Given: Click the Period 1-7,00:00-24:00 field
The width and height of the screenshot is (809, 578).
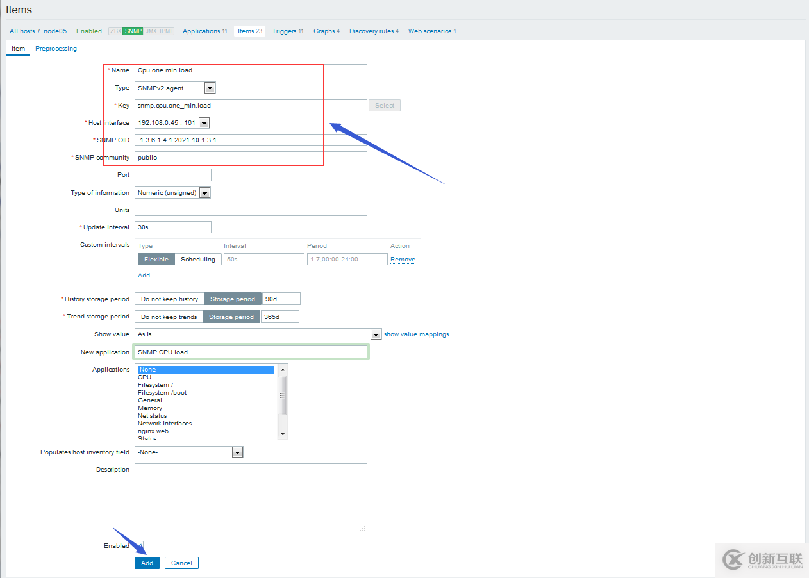Looking at the screenshot, I should pos(347,259).
